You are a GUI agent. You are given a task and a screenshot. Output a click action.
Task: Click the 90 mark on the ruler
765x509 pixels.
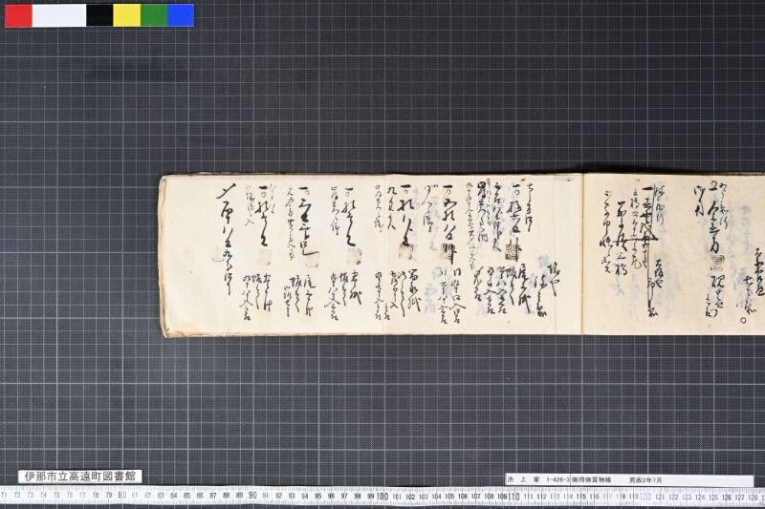pos(252,496)
